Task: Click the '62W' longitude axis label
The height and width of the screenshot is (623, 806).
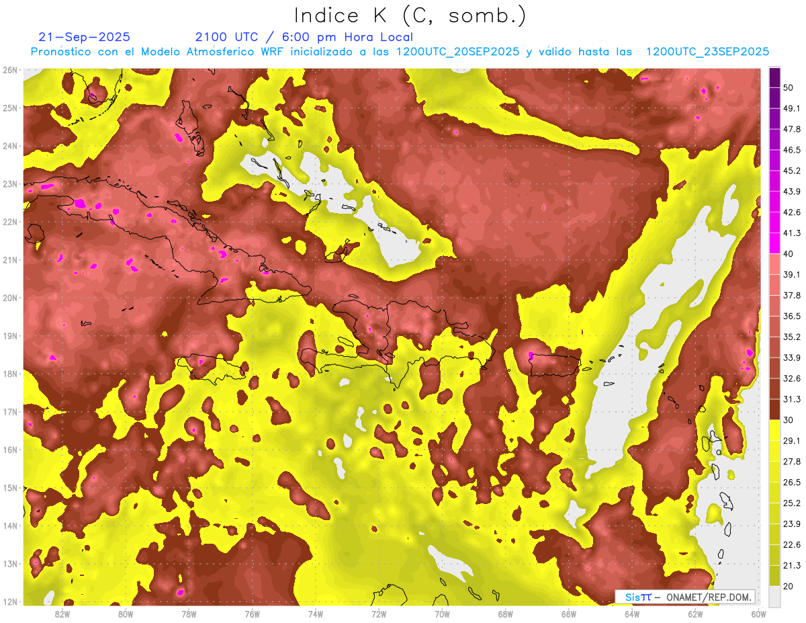Action: pyautogui.click(x=695, y=614)
